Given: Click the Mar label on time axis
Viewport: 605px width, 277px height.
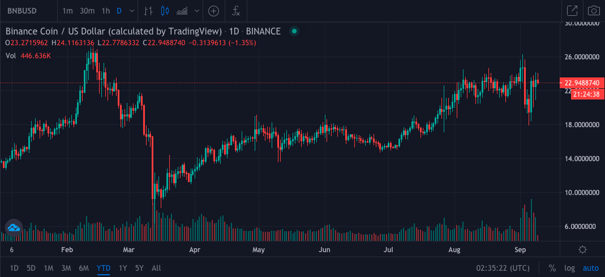Looking at the screenshot, I should pyautogui.click(x=128, y=250).
